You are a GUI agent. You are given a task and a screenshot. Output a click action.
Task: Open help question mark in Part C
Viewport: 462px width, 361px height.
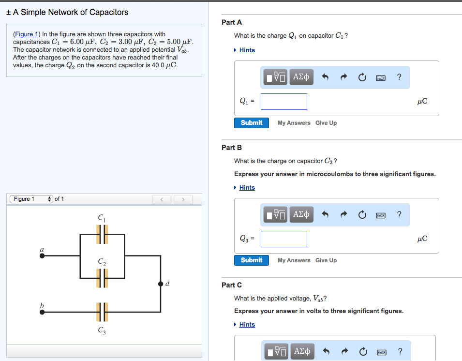point(400,351)
